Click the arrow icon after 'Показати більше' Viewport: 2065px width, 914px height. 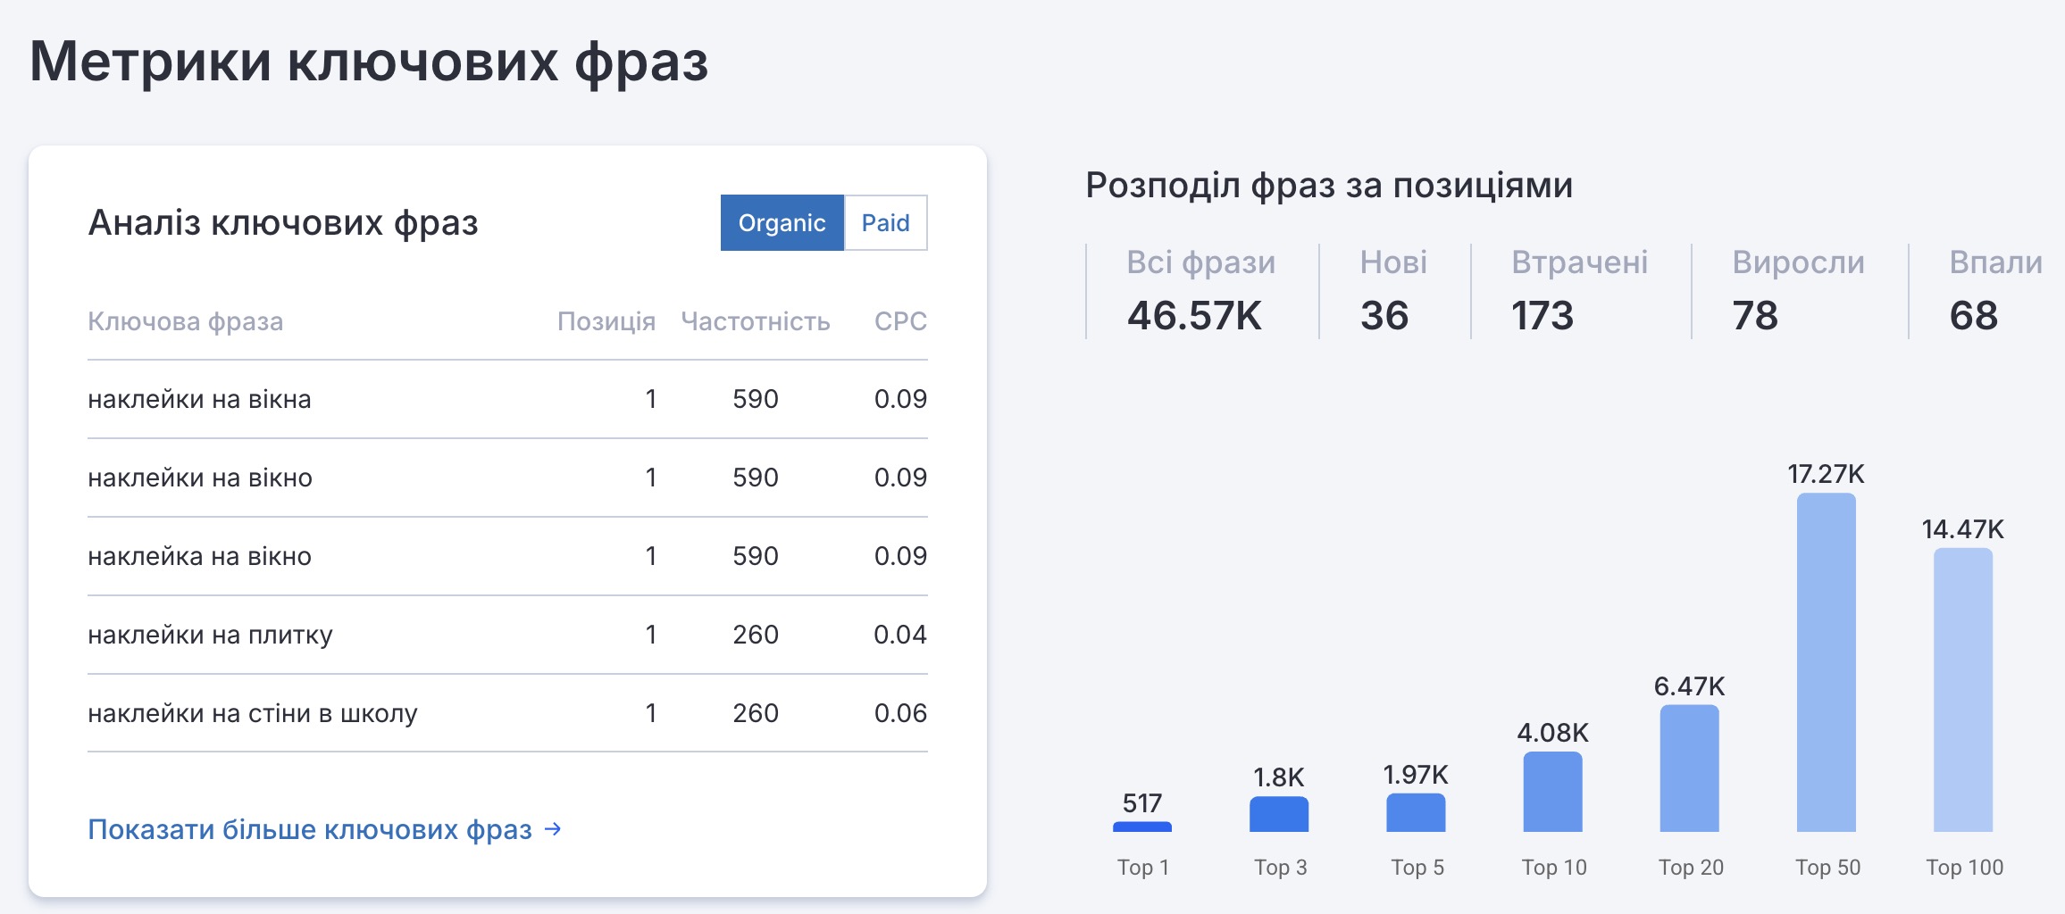point(553,829)
